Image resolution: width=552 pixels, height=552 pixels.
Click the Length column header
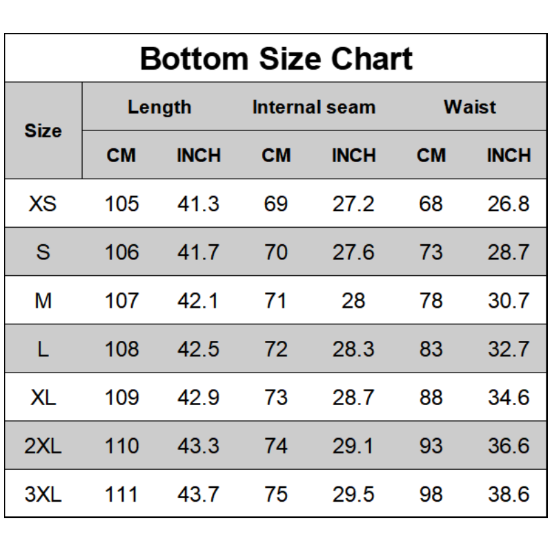[x=159, y=107]
